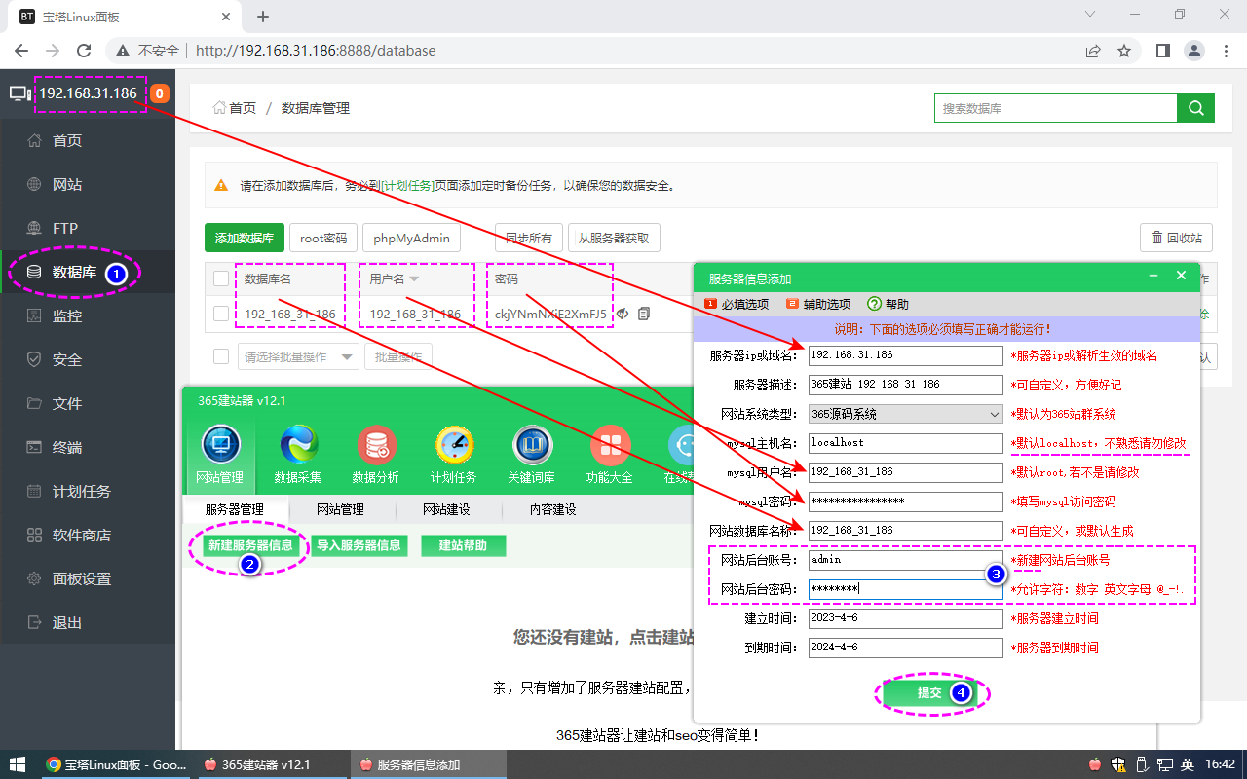Click the 服务器描述 input field

click(906, 385)
